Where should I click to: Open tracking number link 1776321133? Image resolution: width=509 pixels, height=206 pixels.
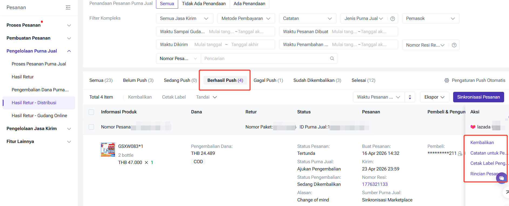[375, 184]
